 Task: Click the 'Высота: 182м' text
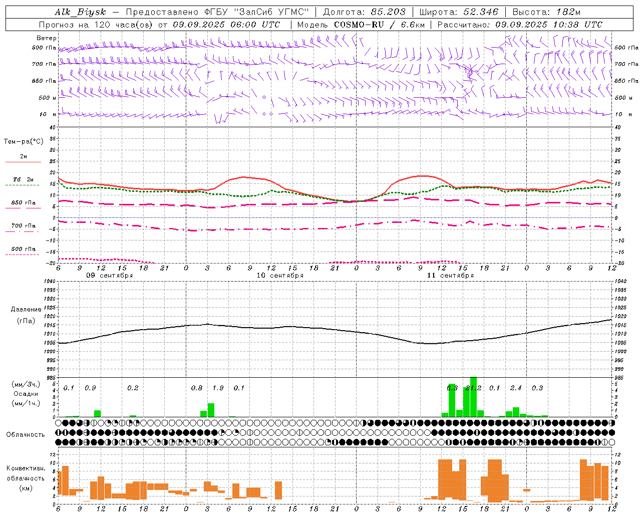tap(546, 12)
